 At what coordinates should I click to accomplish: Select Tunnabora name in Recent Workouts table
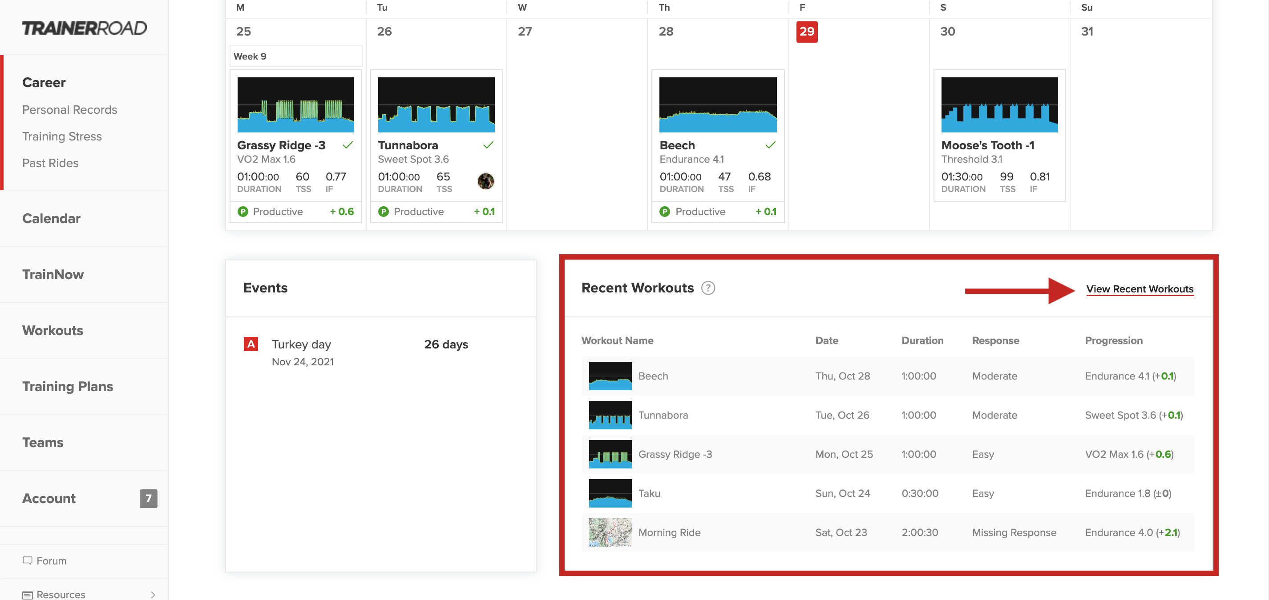663,415
